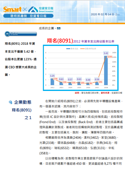Click the orange 佔股本的比率 legend entry
The image size is (125, 169).
88,49
